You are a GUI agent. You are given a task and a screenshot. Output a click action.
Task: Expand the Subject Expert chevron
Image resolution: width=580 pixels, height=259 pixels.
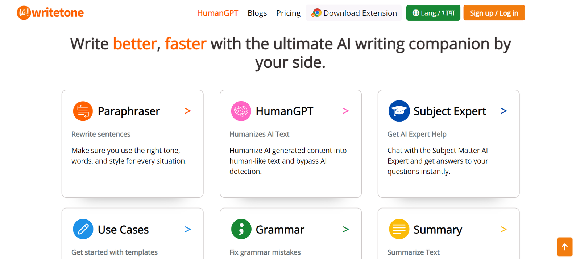tap(504, 111)
